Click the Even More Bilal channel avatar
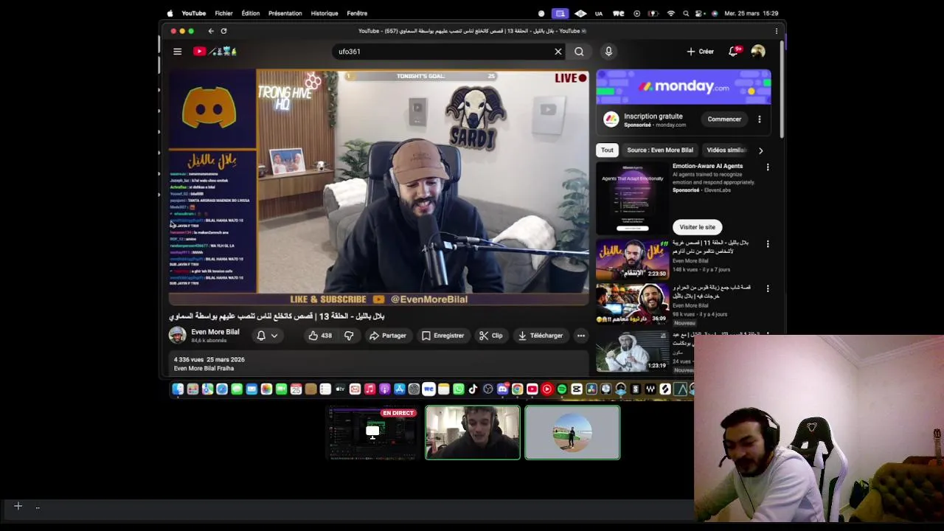The width and height of the screenshot is (944, 531). tap(178, 336)
